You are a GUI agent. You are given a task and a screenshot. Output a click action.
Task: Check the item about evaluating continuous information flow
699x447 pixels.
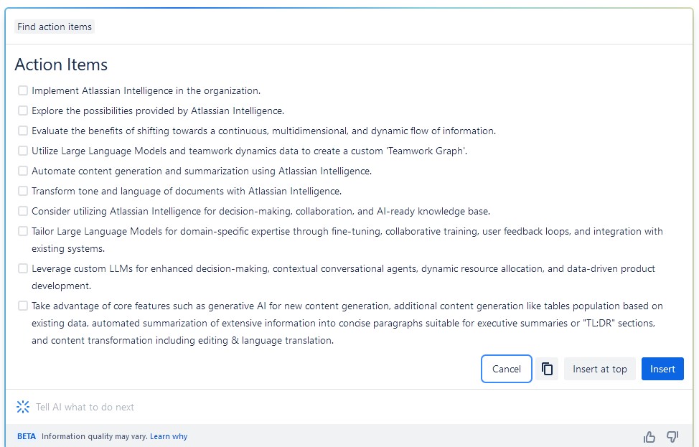[x=22, y=131]
